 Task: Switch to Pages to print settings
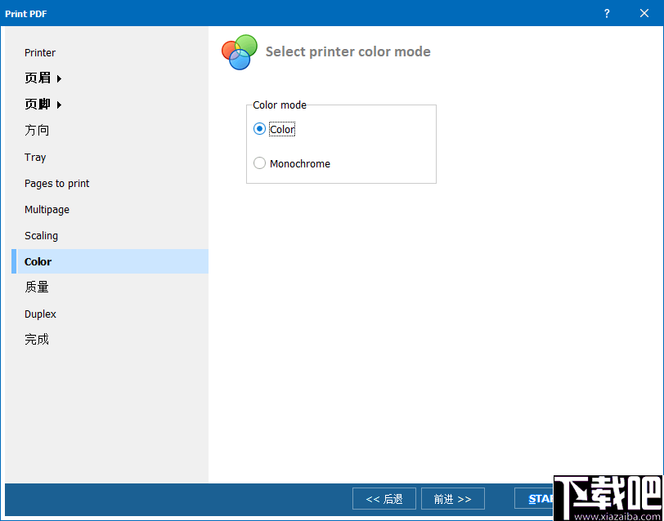[x=56, y=183]
